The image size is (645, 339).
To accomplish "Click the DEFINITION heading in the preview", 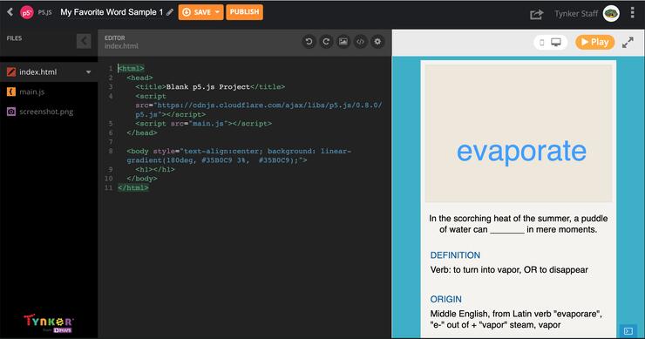I will click(455, 255).
